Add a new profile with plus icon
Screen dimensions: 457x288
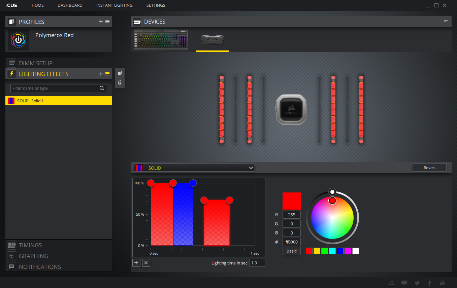tap(101, 22)
